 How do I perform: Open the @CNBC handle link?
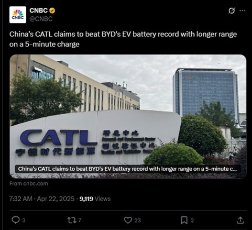(41, 19)
